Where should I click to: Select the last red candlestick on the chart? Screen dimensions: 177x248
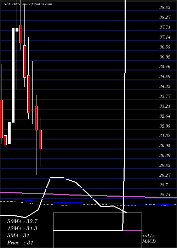click(x=40, y=139)
